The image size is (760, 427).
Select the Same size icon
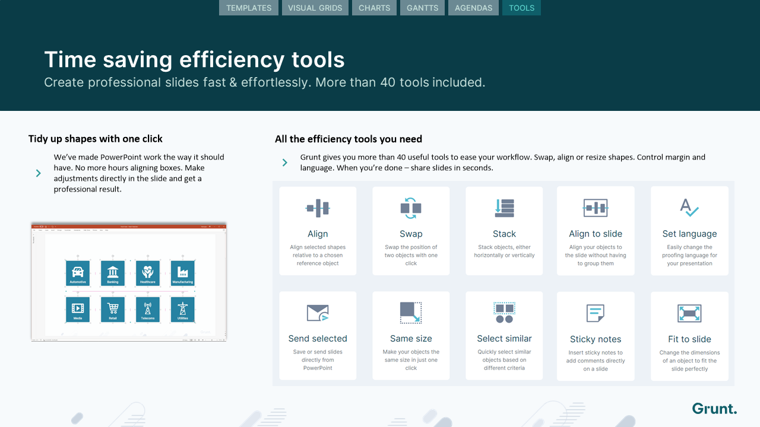point(411,313)
